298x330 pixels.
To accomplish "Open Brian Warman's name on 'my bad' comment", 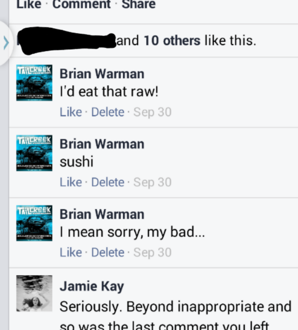I will pos(102,214).
